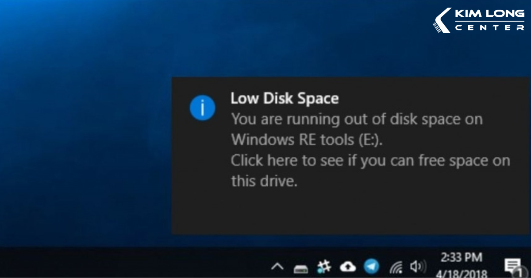Click the Kim Long Center logo emblem
The image size is (531, 278).
(442, 20)
